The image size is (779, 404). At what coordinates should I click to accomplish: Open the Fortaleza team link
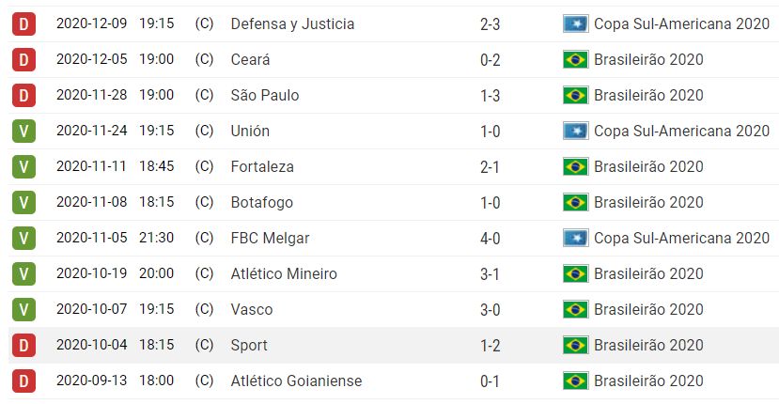click(x=262, y=166)
